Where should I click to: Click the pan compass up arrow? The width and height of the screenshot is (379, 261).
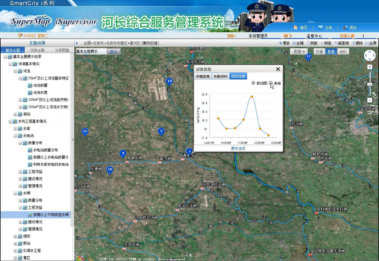tap(370, 52)
